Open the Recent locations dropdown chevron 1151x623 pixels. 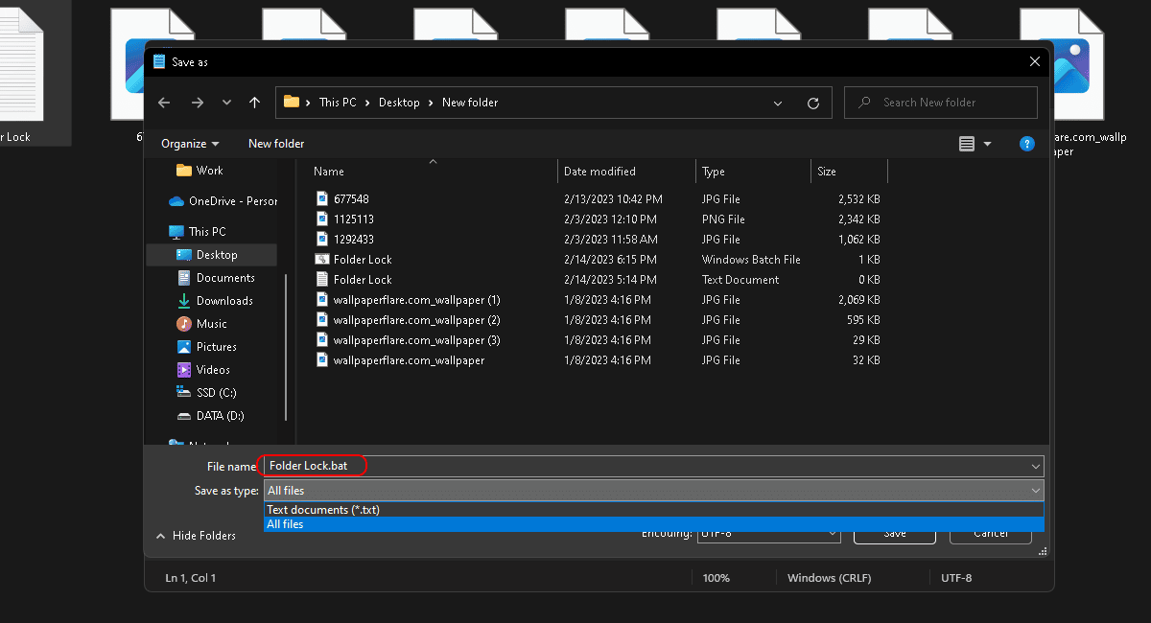226,103
